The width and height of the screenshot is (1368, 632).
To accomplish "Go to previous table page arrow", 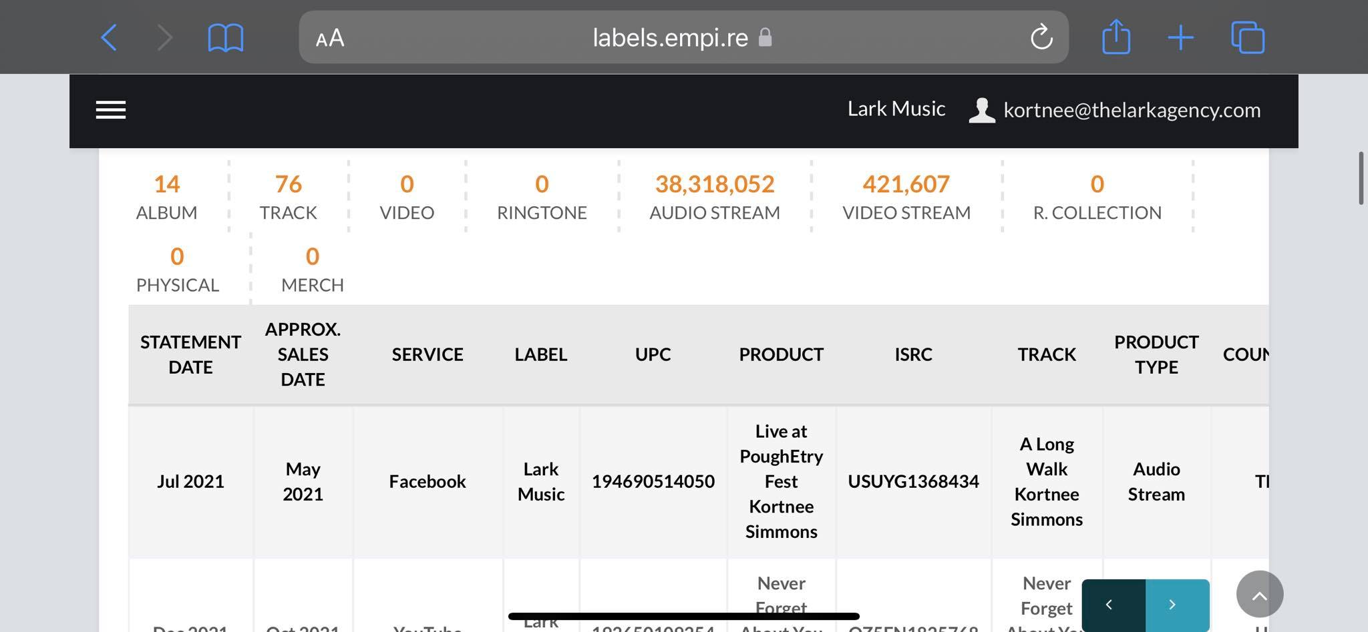I will [x=1114, y=605].
